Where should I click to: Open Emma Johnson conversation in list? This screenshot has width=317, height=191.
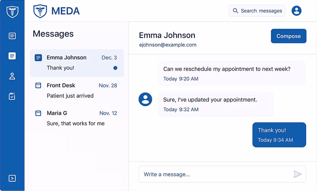pos(77,63)
